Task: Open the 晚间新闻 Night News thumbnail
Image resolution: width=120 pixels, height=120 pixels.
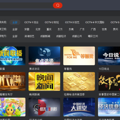Action: (44, 81)
